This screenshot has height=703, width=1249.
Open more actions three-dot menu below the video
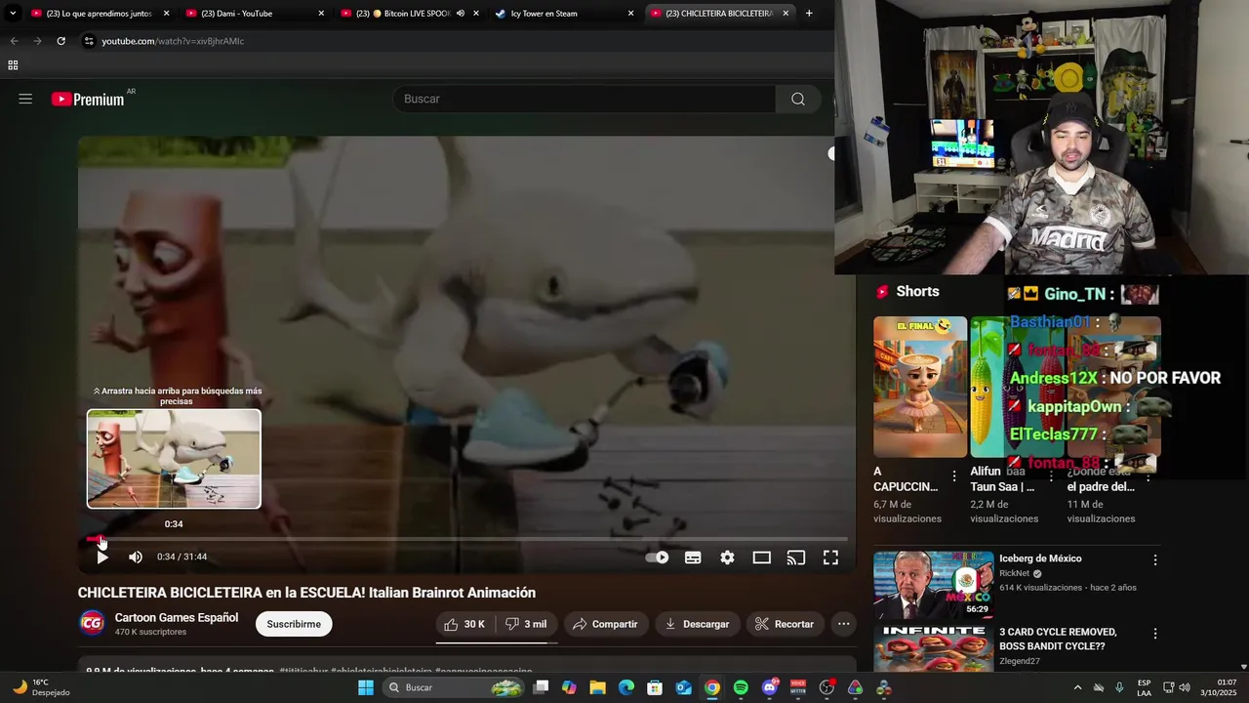tap(844, 624)
